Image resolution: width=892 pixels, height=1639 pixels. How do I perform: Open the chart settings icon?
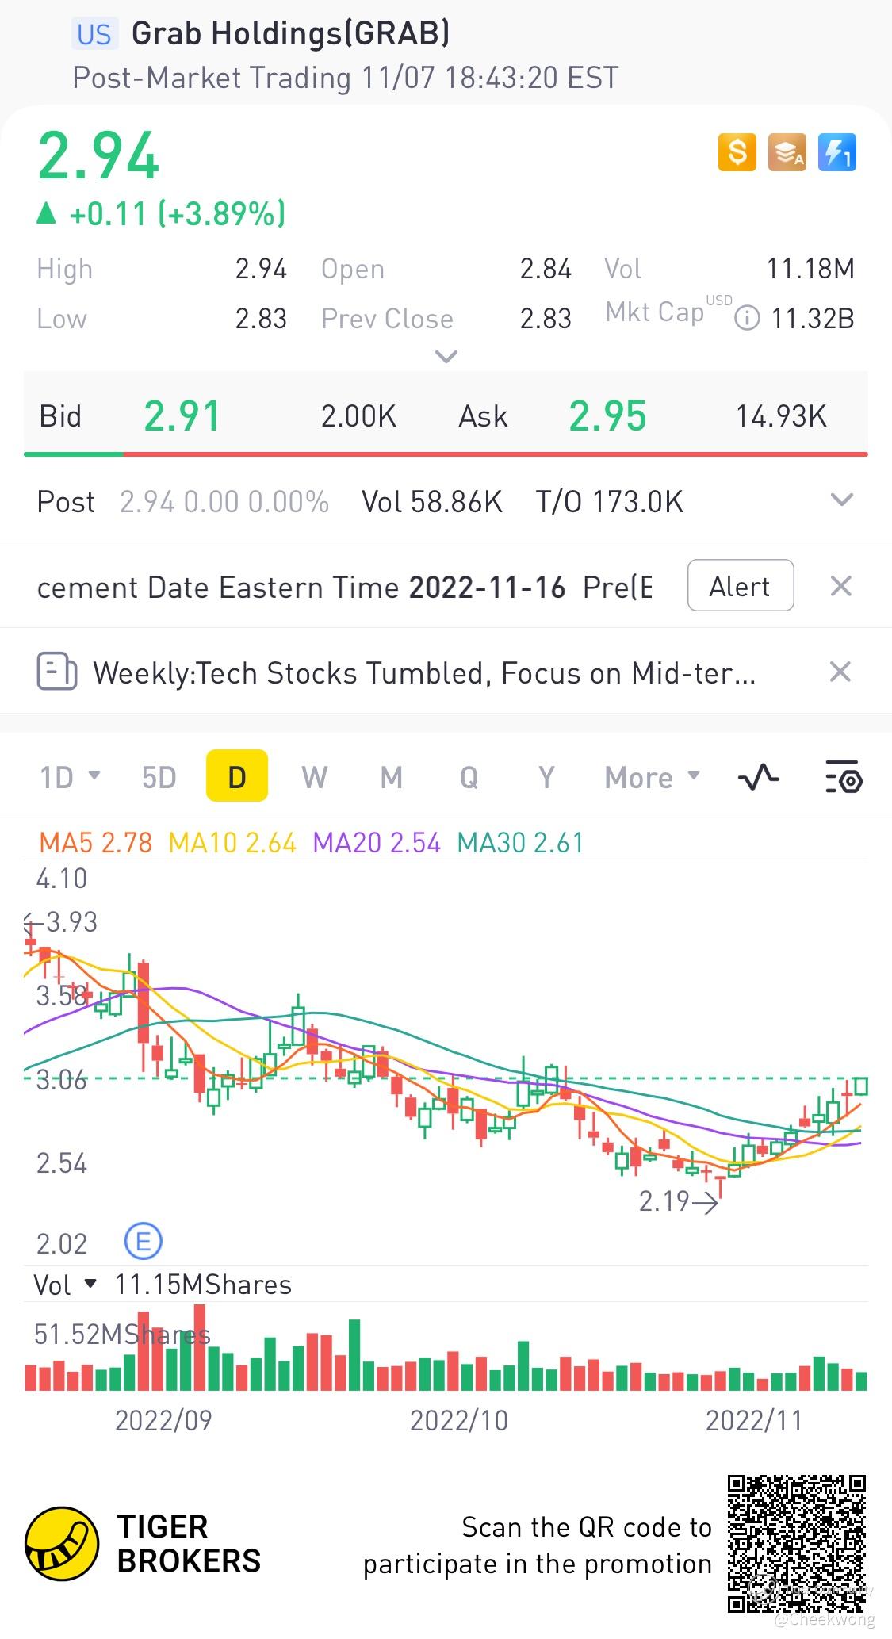point(843,777)
